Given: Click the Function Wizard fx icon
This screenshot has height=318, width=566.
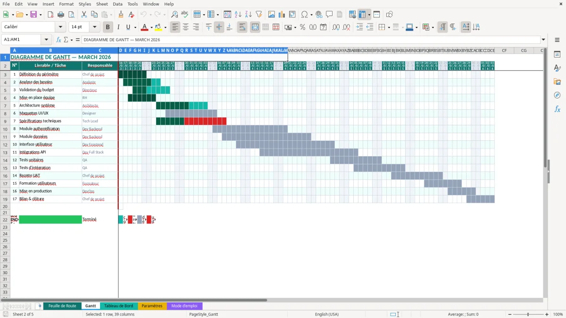Looking at the screenshot, I should tap(58, 40).
